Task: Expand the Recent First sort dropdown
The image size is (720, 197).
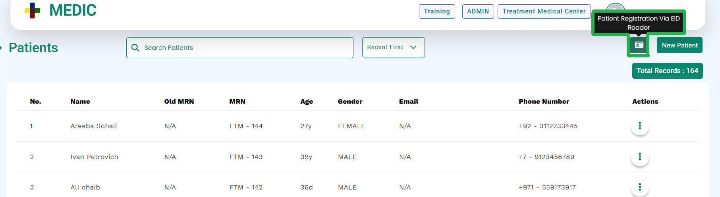Action: (x=393, y=47)
